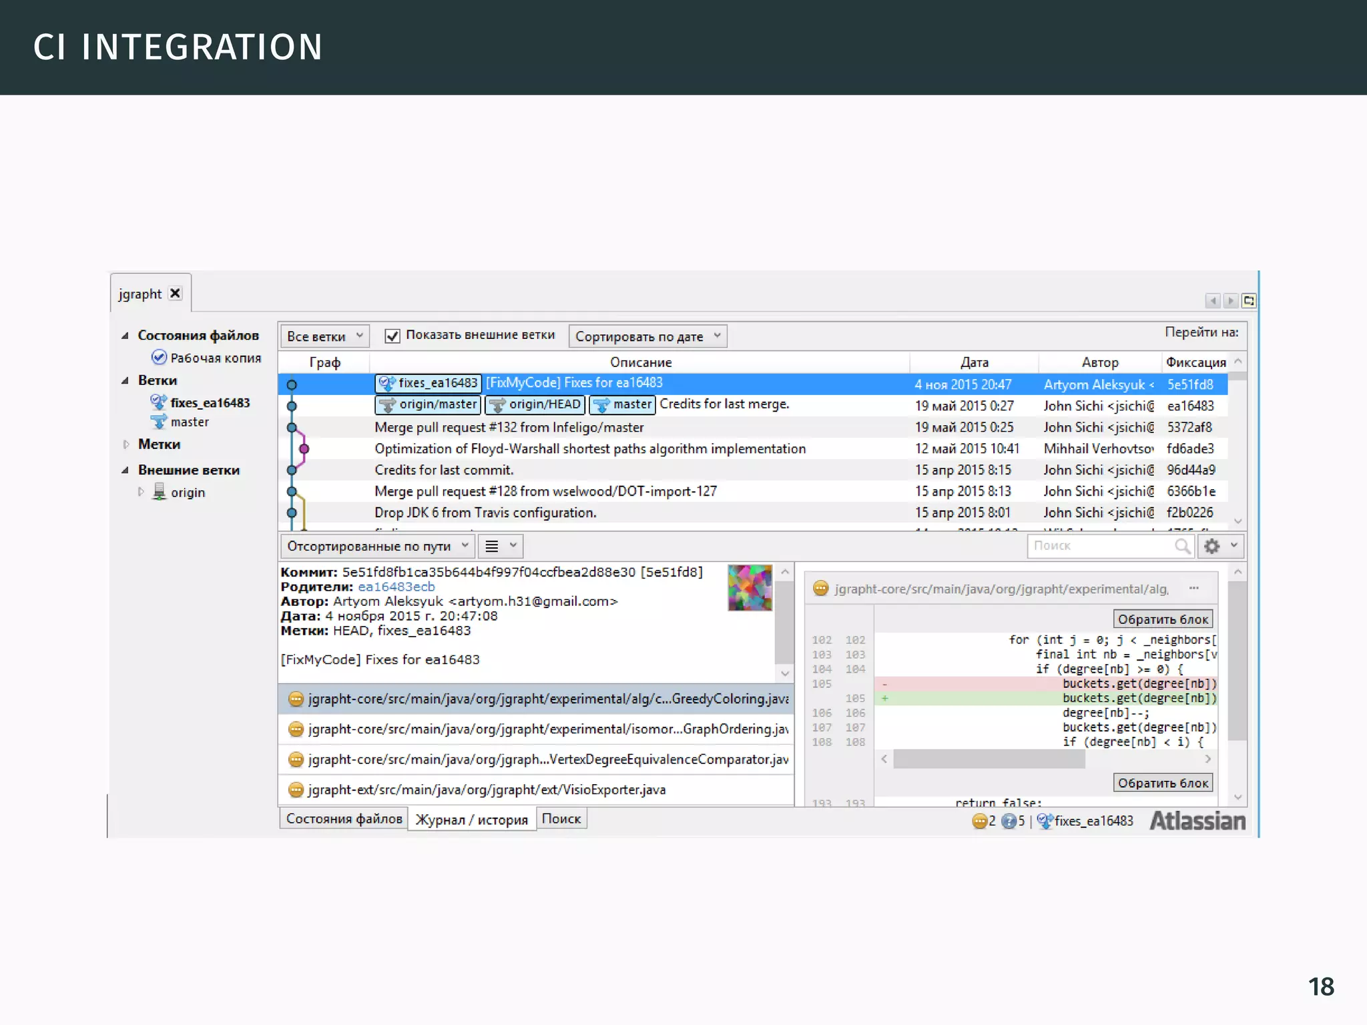This screenshot has height=1025, width=1367.
Task: Open the All branches dropdown
Action: point(324,336)
